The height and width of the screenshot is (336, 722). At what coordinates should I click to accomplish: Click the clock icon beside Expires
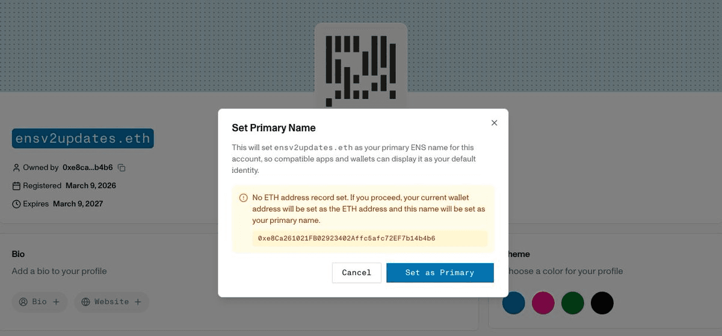click(16, 204)
